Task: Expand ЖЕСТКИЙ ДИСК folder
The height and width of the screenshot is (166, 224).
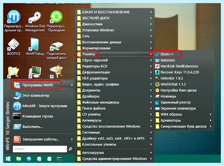Action: (x=115, y=18)
